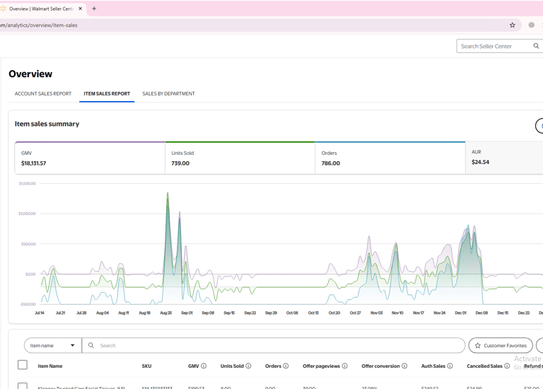Select the GMV metric card

(x=90, y=158)
